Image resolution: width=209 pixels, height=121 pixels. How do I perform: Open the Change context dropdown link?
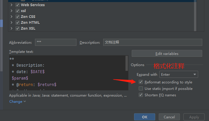pyautogui.click(x=17, y=102)
